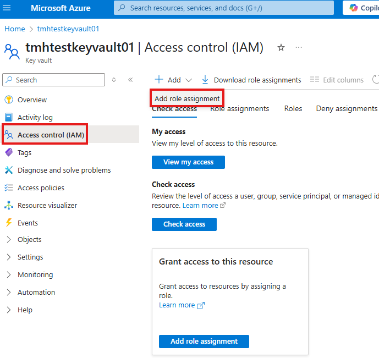Focus the global search resources box

pyautogui.click(x=224, y=8)
